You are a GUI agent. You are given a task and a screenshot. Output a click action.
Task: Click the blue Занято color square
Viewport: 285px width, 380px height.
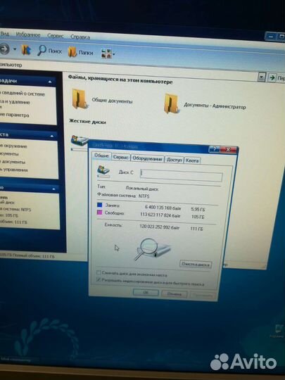pyautogui.click(x=100, y=205)
